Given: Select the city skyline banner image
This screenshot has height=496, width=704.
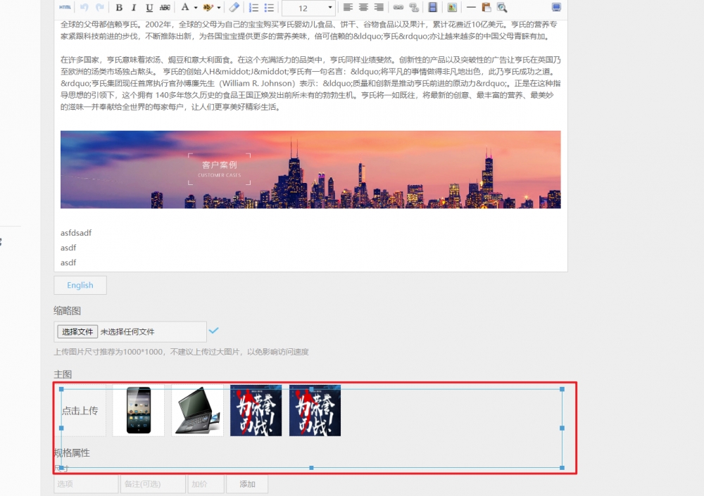Looking at the screenshot, I should click(310, 170).
